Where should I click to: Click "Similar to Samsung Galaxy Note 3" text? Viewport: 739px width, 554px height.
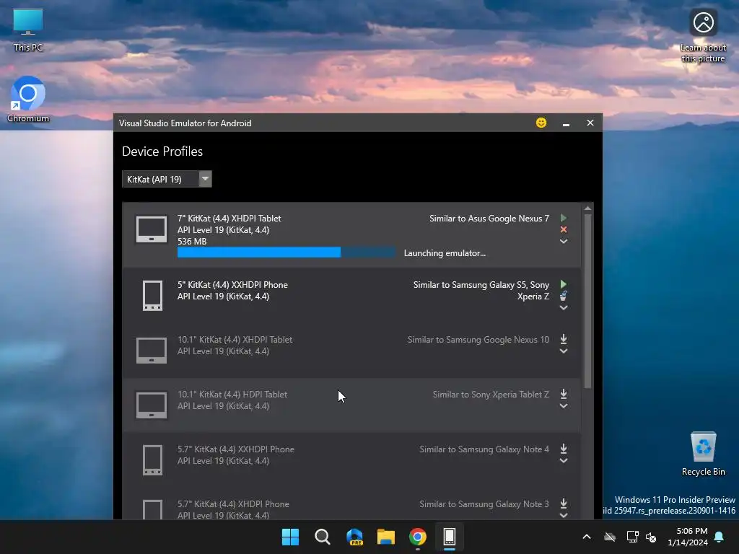(484, 504)
